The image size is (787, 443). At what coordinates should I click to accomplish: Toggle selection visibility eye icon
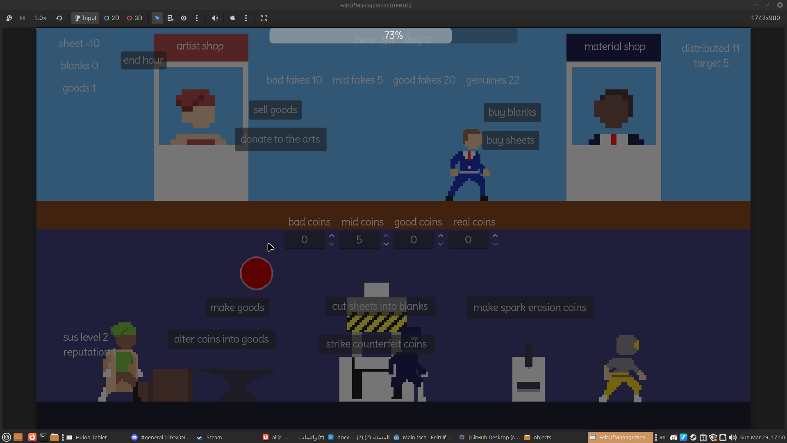tap(184, 18)
